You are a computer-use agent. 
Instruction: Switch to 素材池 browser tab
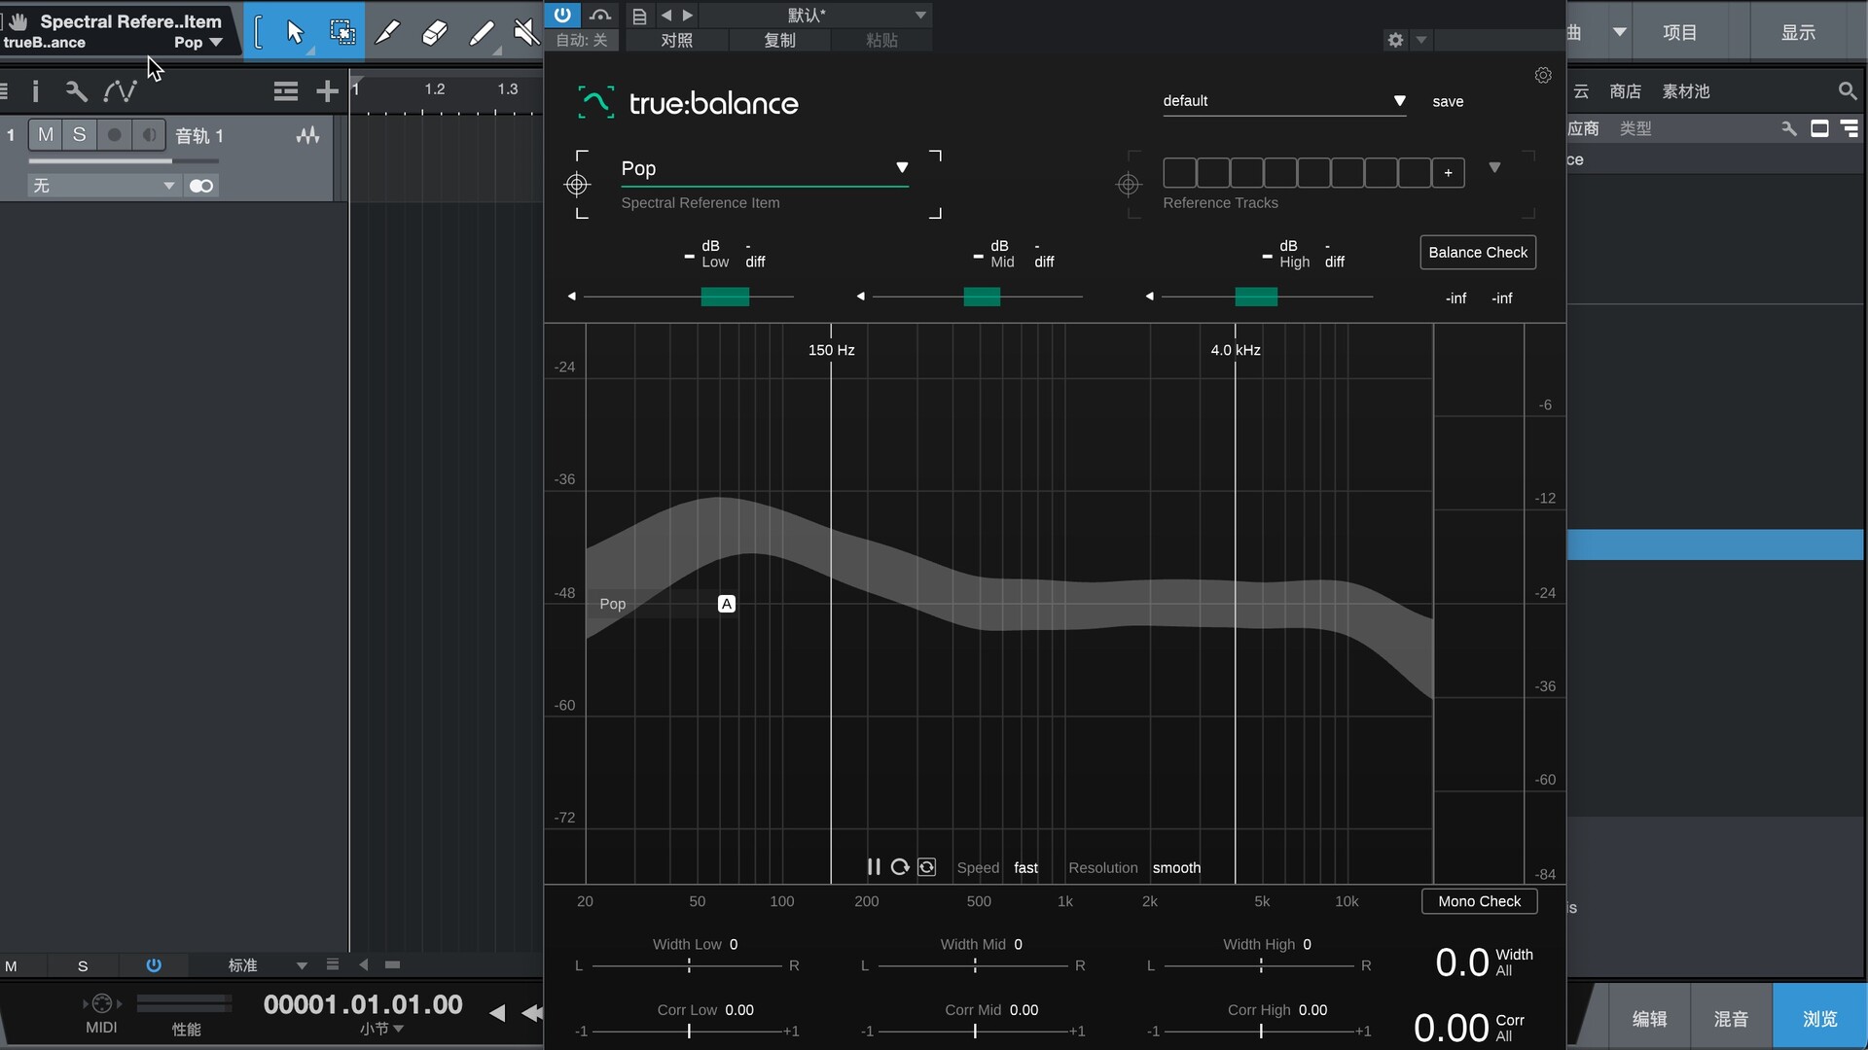click(1686, 91)
